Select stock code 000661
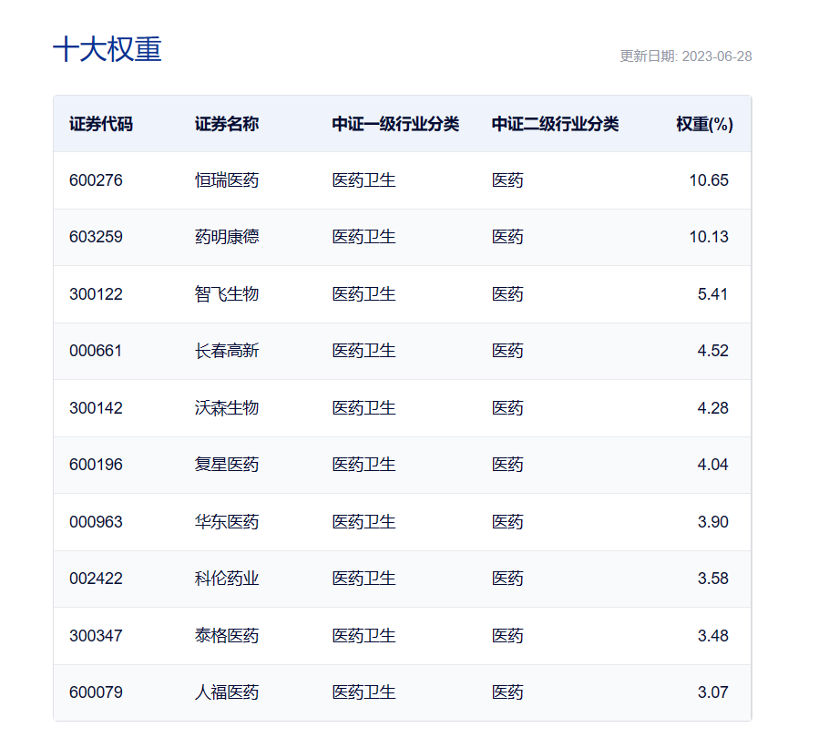The width and height of the screenshot is (829, 738). click(x=96, y=351)
